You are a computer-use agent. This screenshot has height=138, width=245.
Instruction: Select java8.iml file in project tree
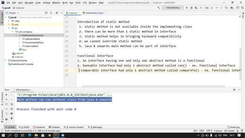19,53
